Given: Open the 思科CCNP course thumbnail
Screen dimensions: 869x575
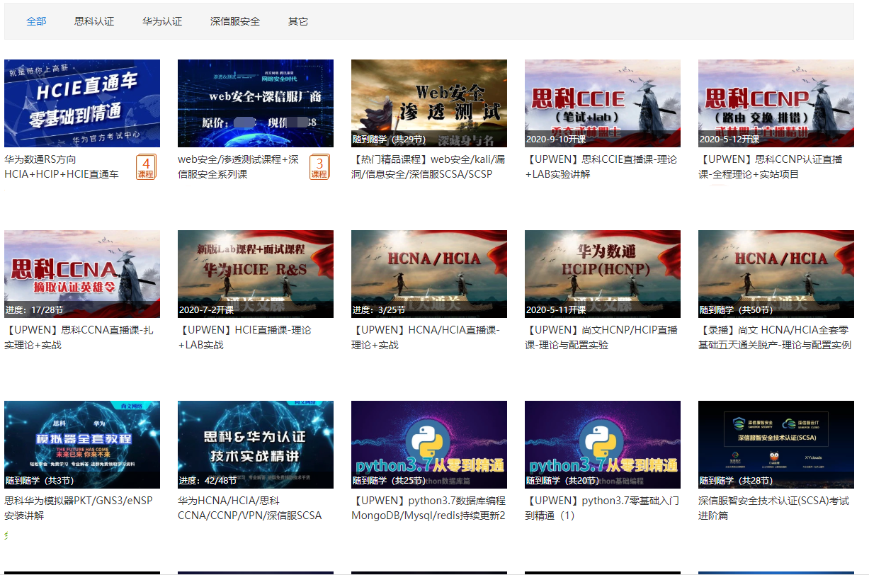Looking at the screenshot, I should [776, 103].
